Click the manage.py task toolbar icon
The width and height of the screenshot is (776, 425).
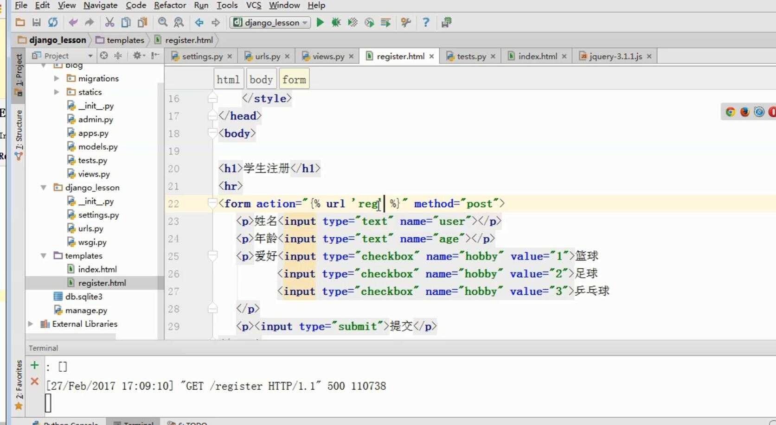446,22
